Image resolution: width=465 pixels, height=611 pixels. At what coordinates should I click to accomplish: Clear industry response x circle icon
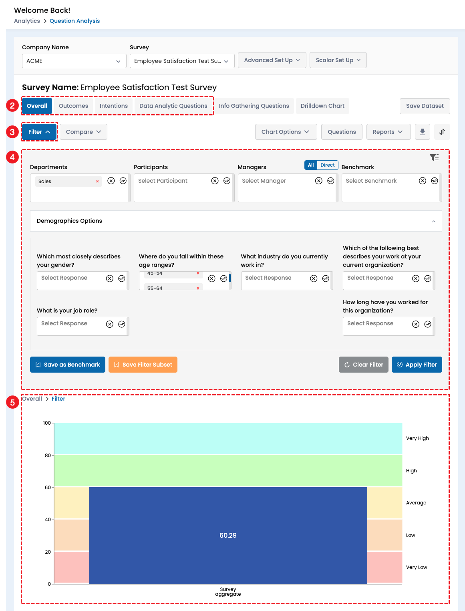(314, 278)
